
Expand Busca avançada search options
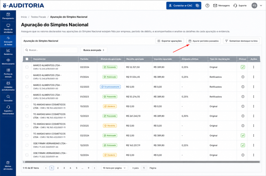point(94,50)
